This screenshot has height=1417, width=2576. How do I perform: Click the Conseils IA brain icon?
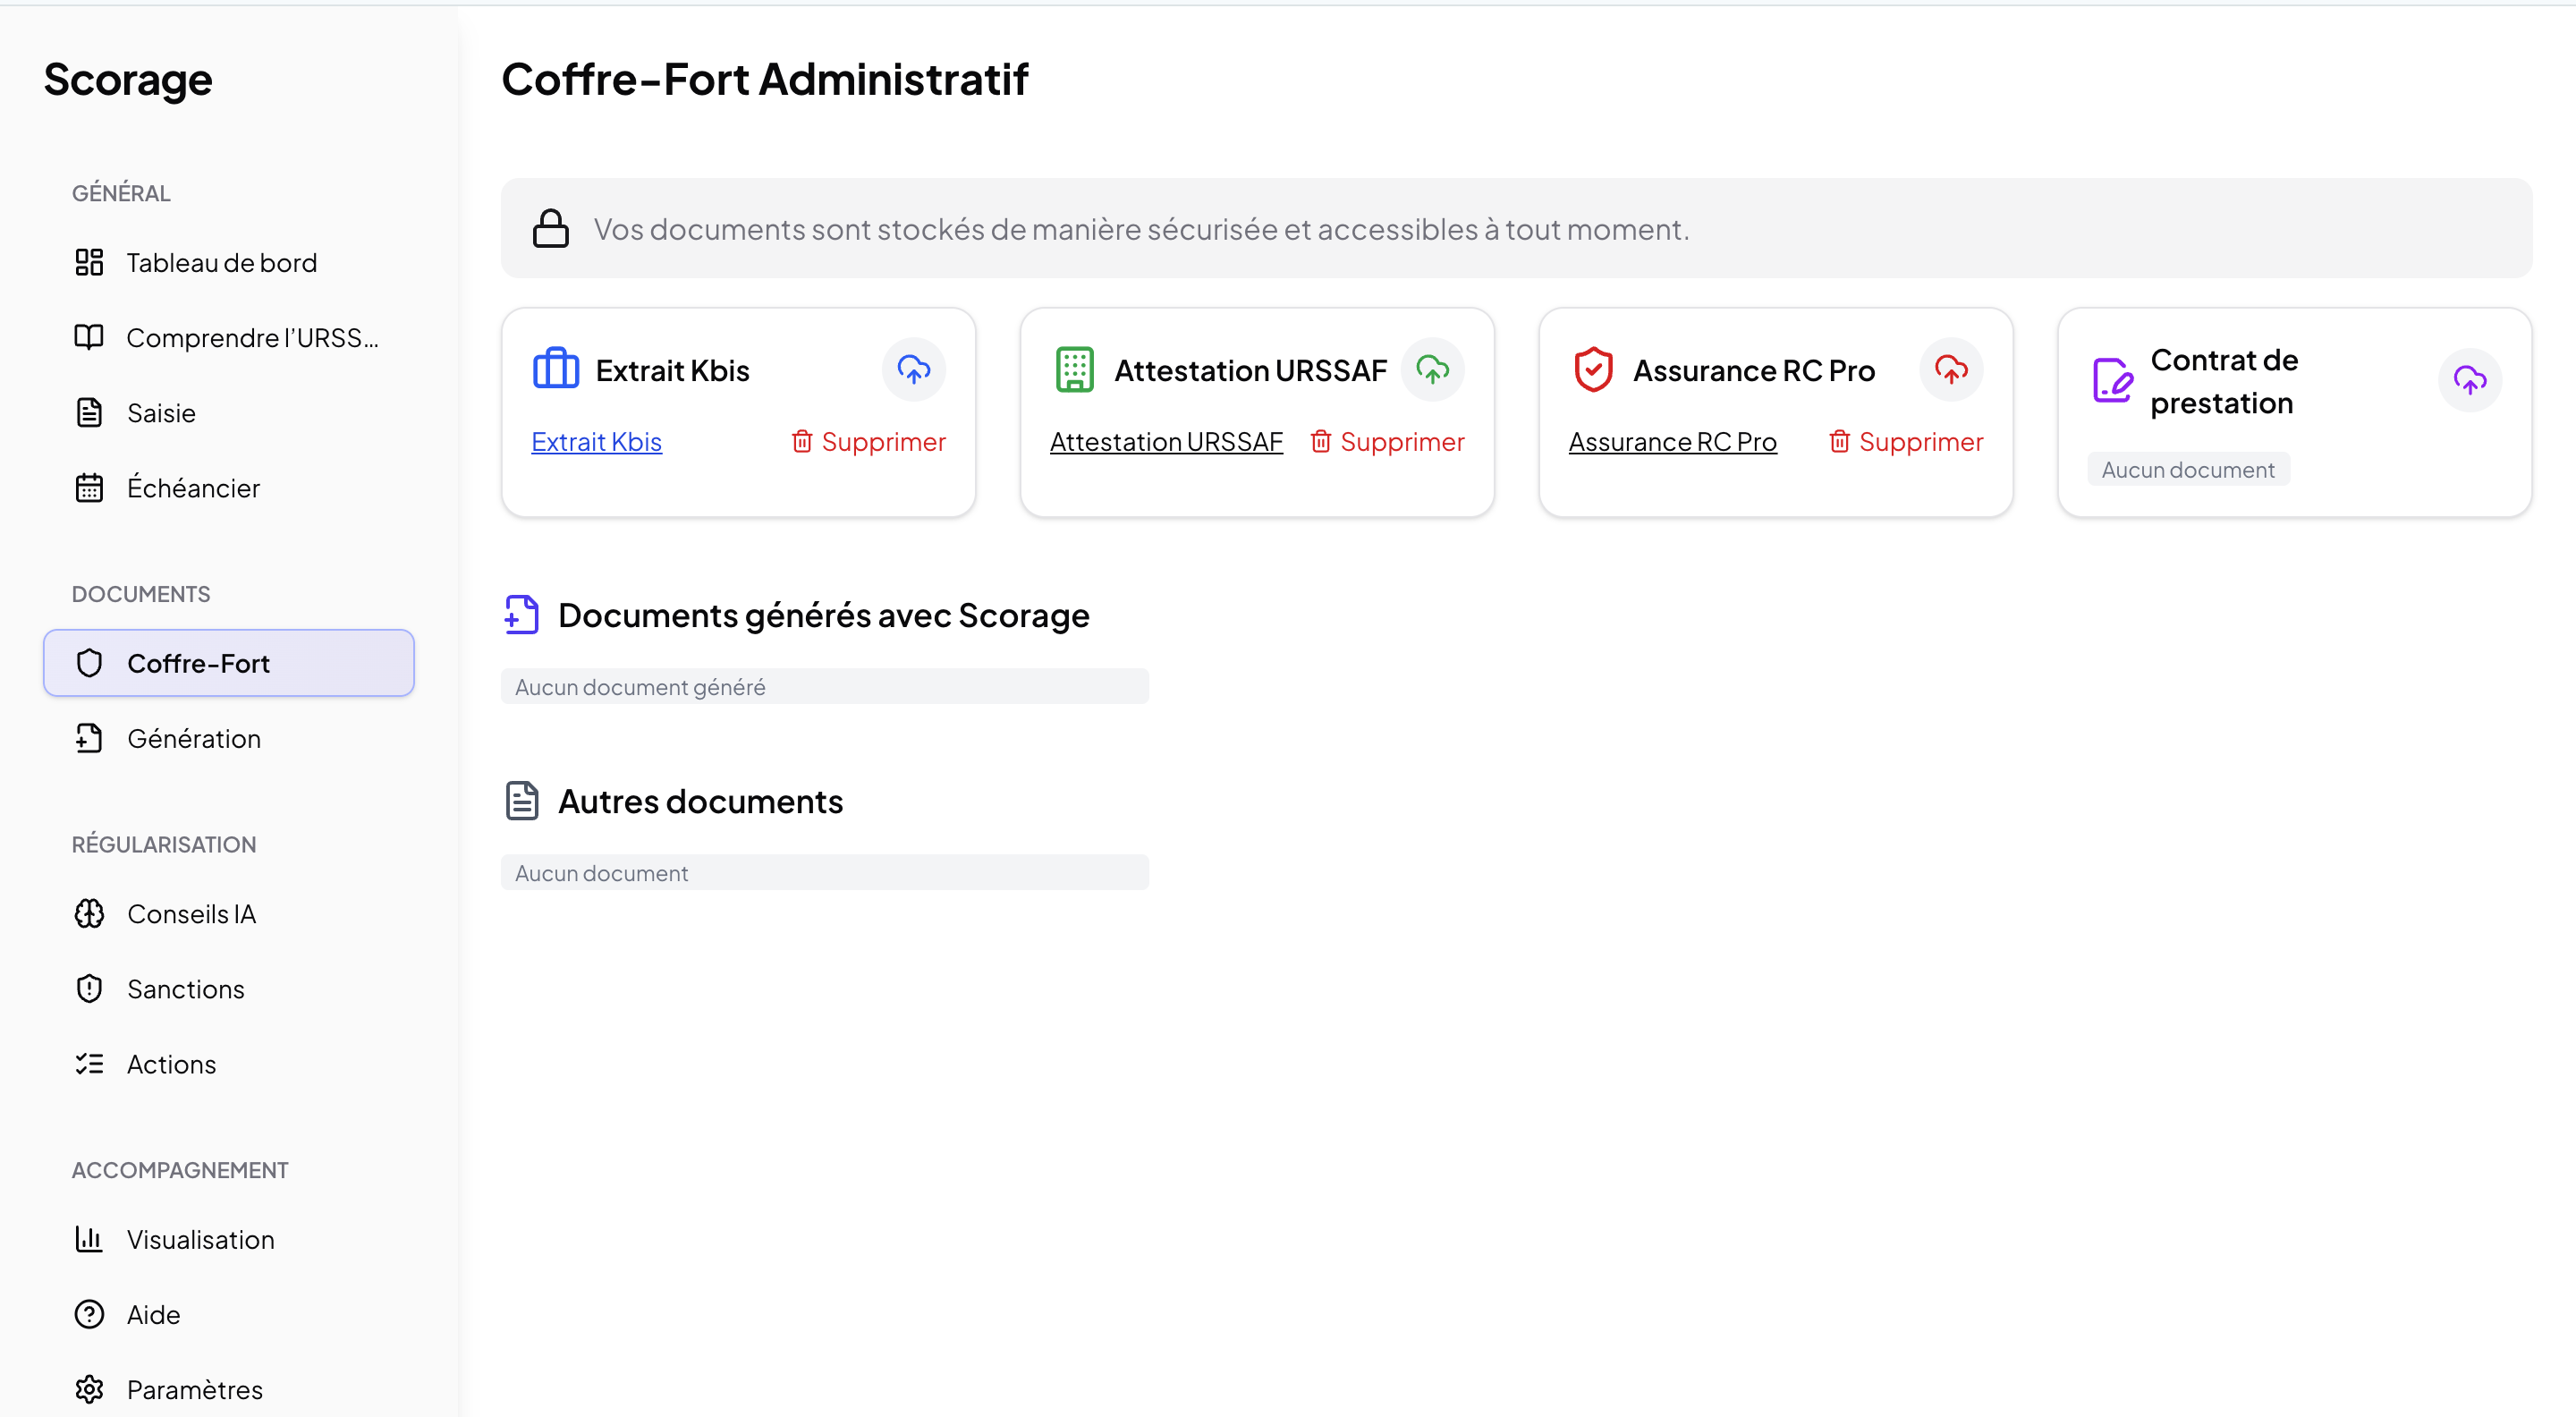89,914
